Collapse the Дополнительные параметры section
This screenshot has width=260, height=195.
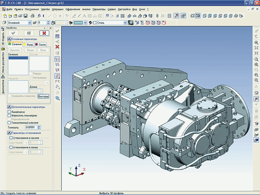click(x=9, y=107)
